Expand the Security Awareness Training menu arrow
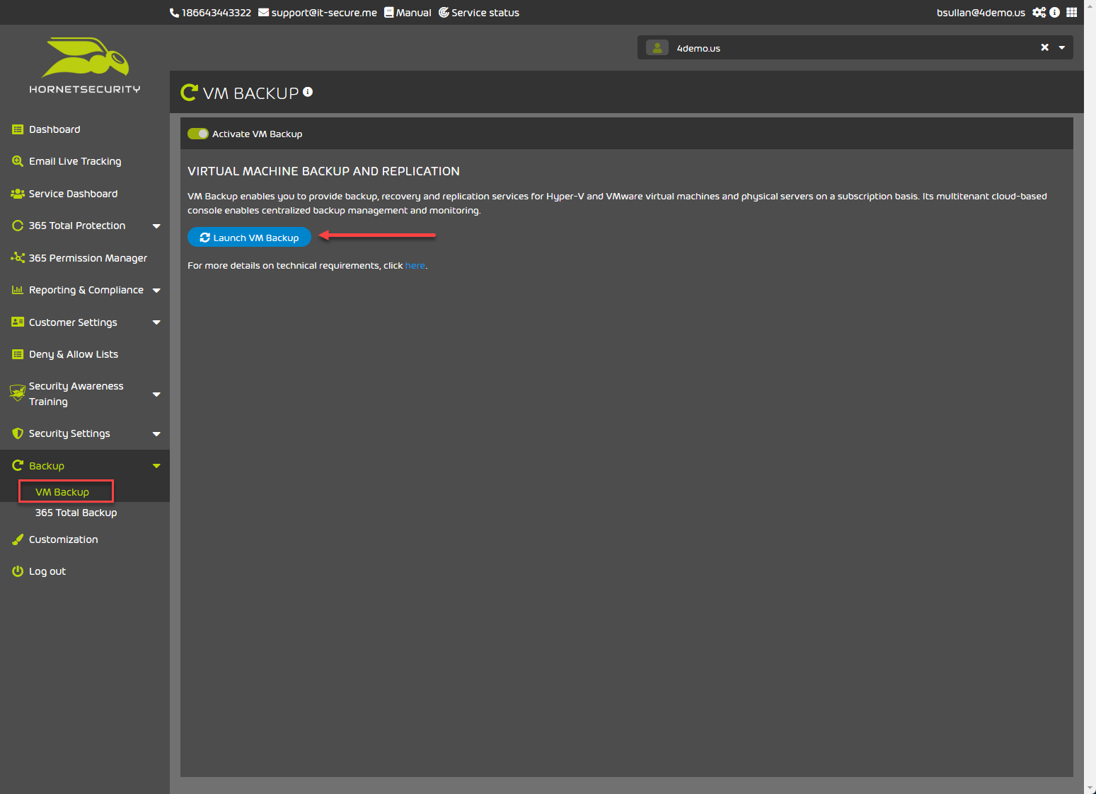 click(156, 395)
